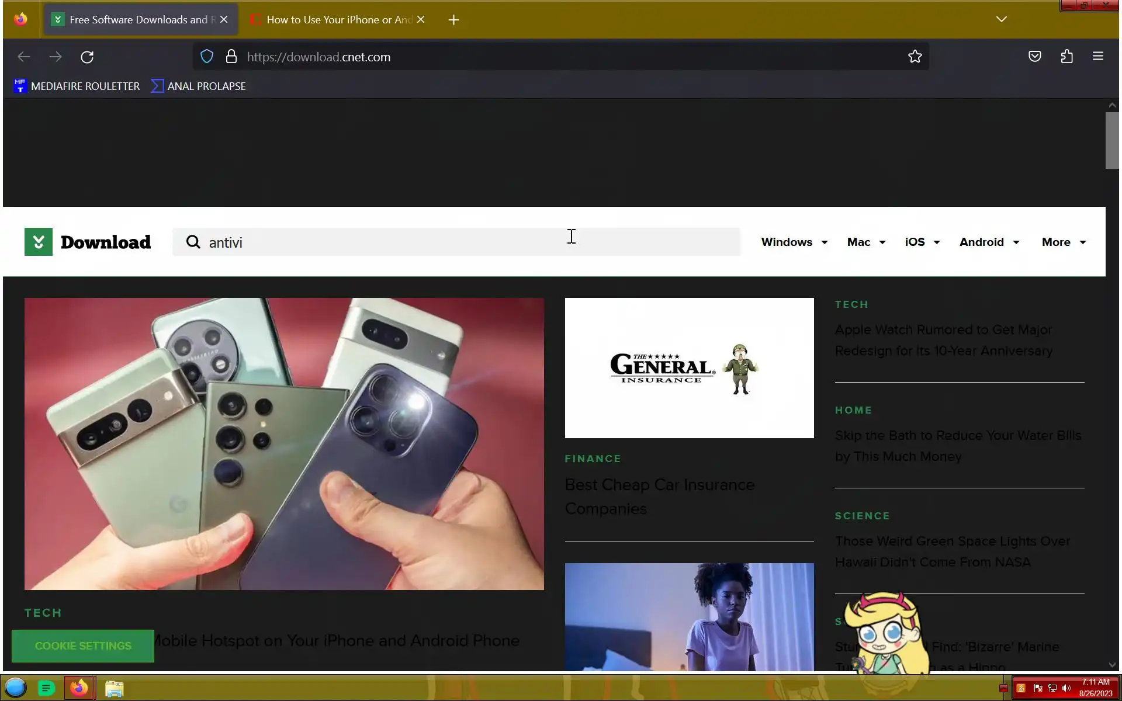
Task: Open the Save to Pocket icon
Action: pos(1034,57)
